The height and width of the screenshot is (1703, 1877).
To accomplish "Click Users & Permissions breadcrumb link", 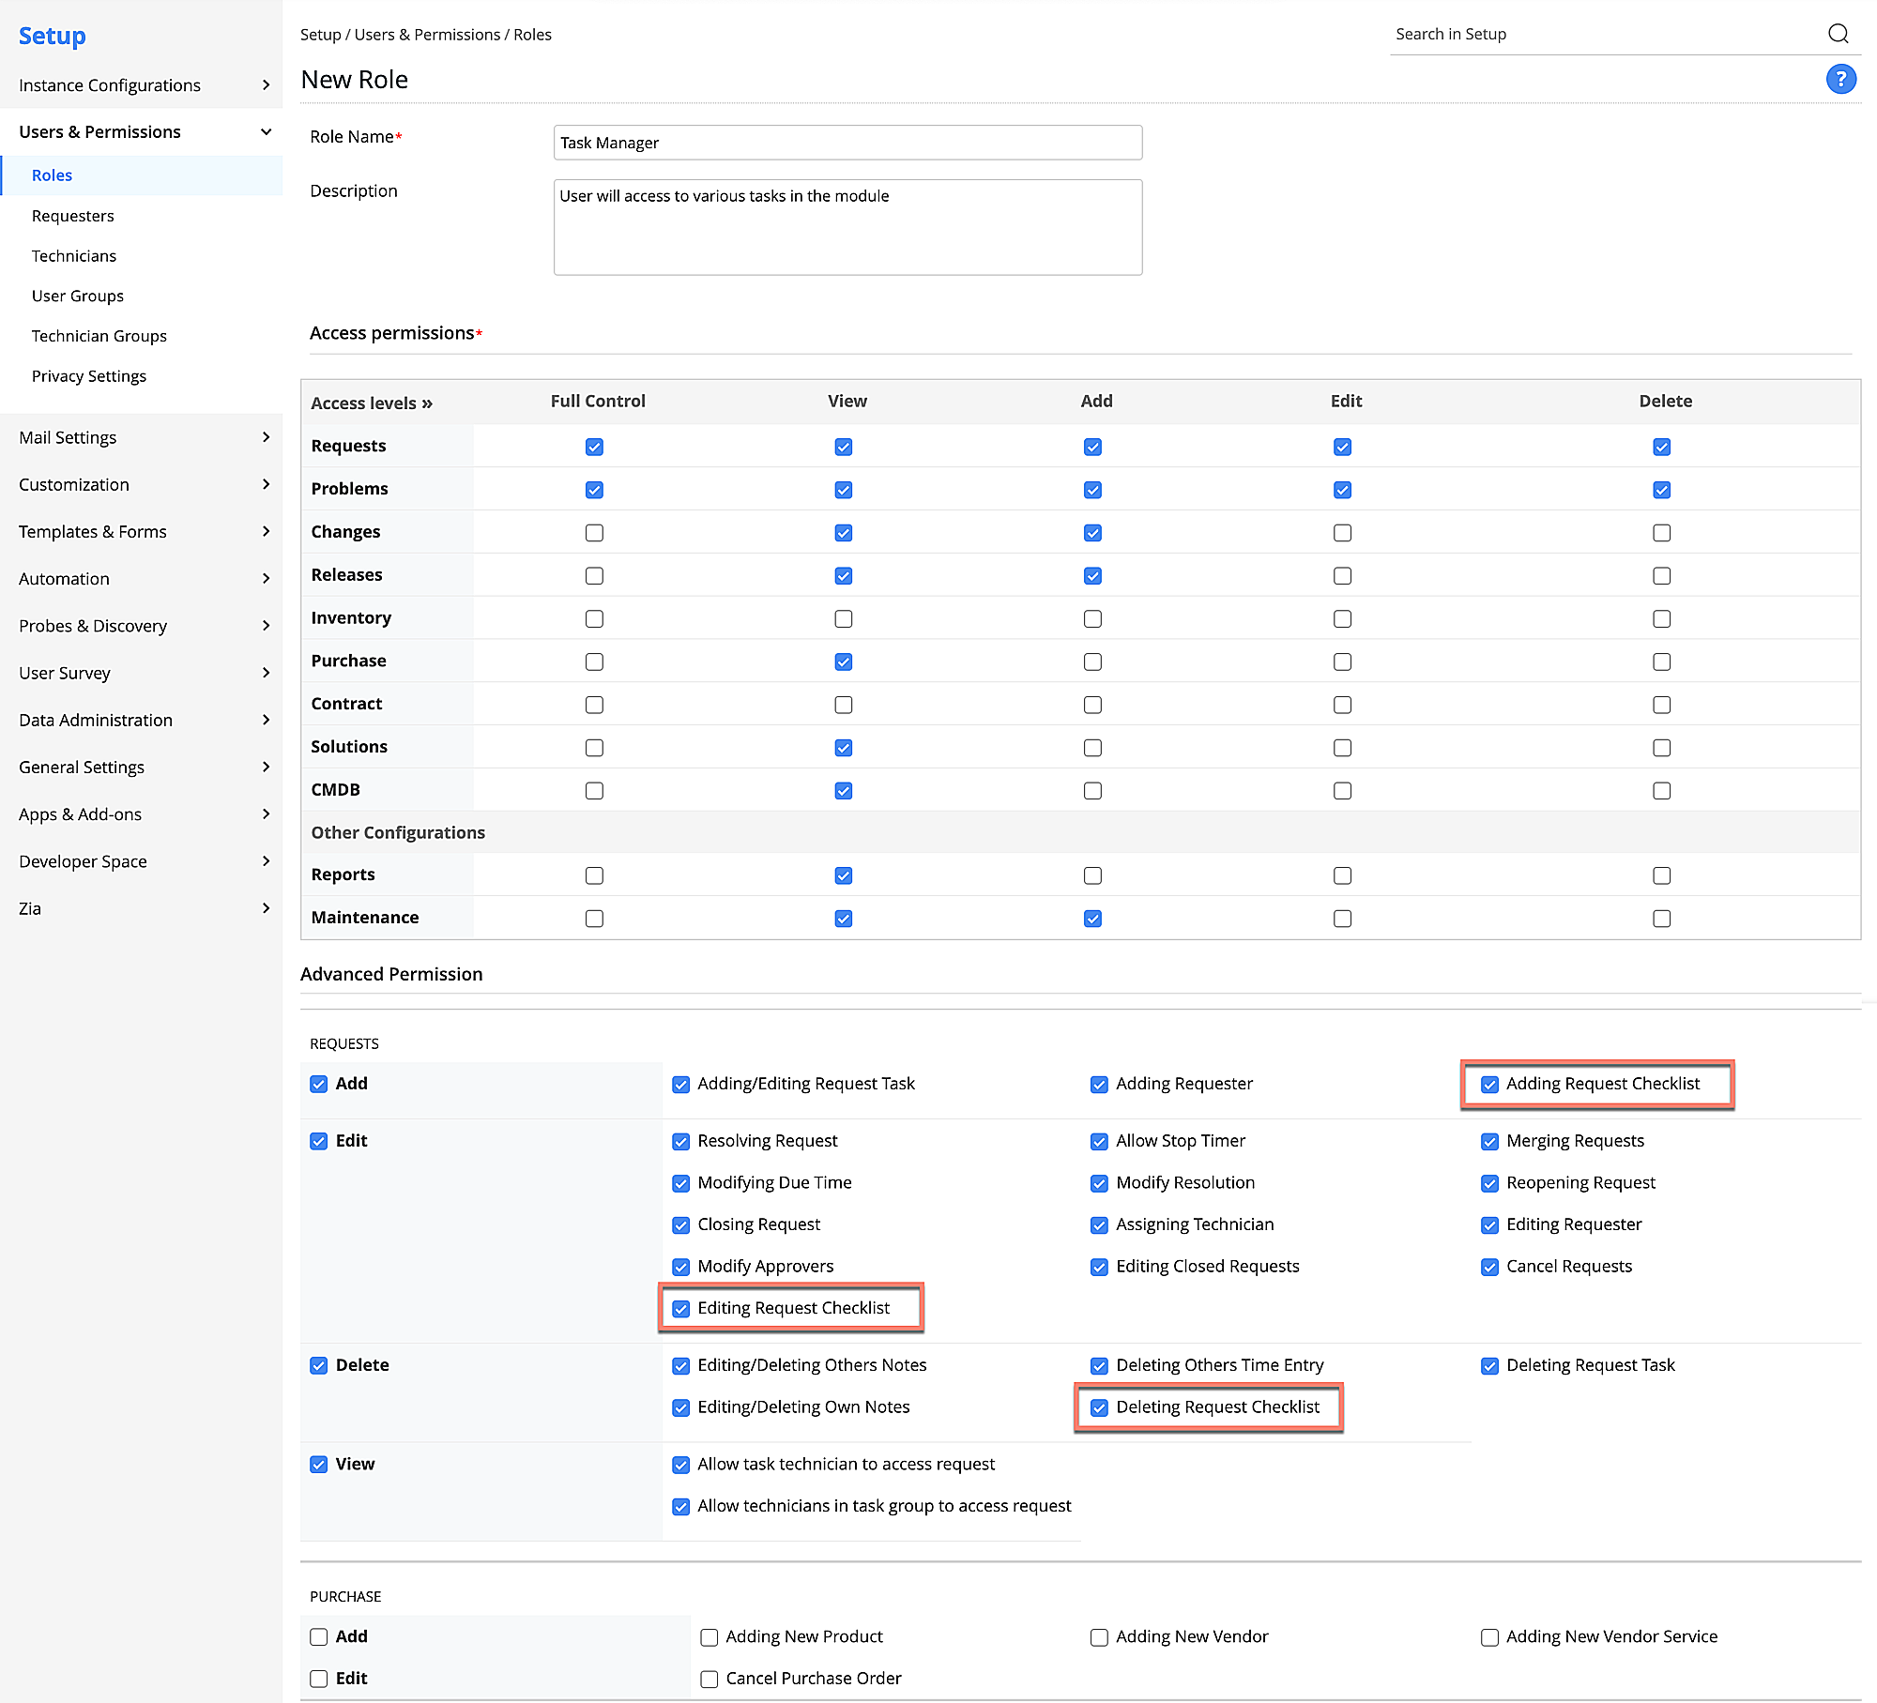I will click(x=427, y=34).
